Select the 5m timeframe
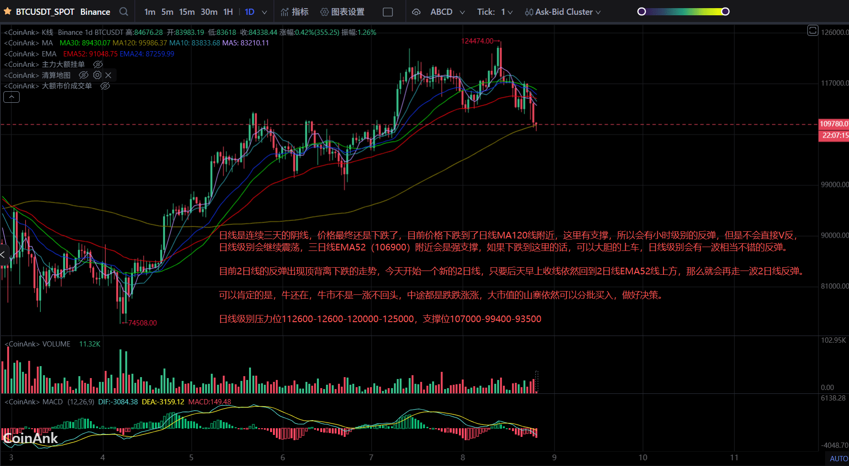This screenshot has height=466, width=849. pos(167,12)
